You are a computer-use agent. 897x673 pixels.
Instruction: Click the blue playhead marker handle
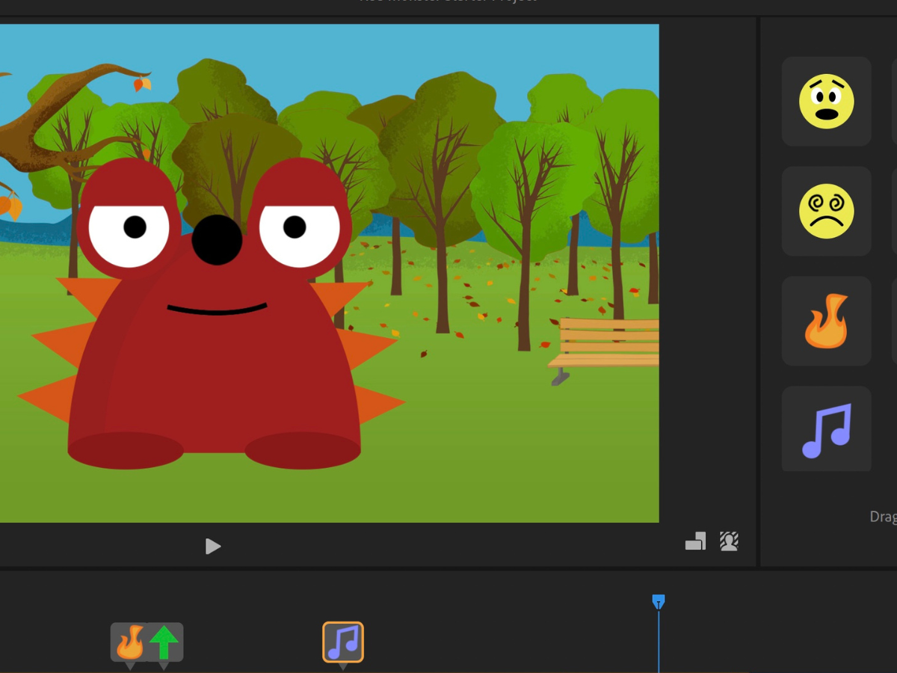pyautogui.click(x=658, y=601)
